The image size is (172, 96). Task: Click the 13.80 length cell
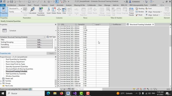click(x=89, y=30)
